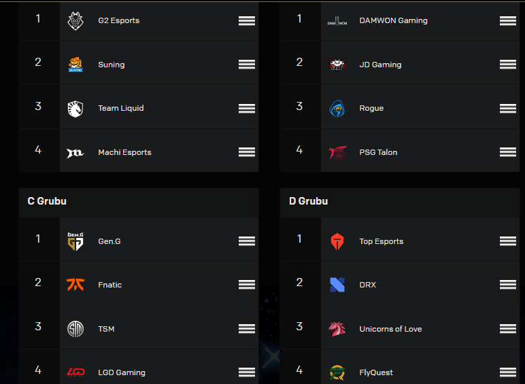Select the Gen.G logo
Screen dimensions: 525x384
click(x=75, y=241)
